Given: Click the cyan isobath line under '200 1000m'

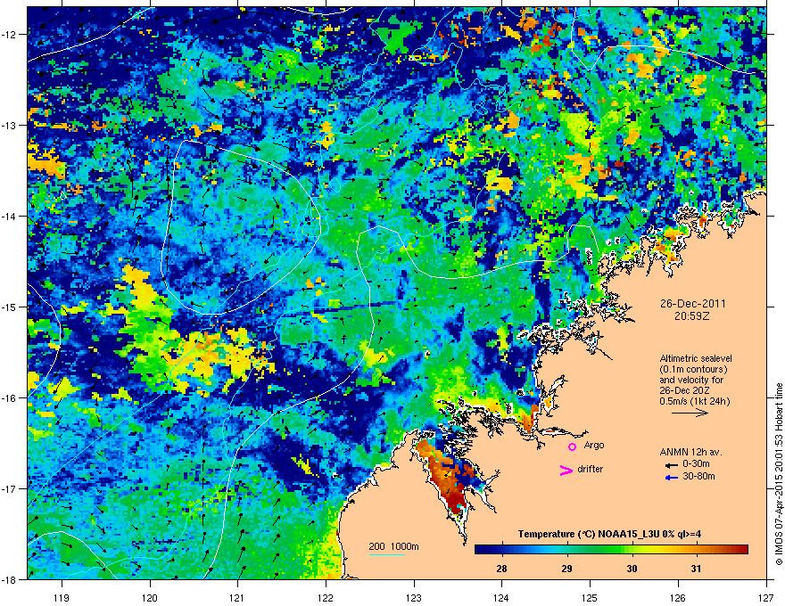Looking at the screenshot, I should (x=386, y=554).
